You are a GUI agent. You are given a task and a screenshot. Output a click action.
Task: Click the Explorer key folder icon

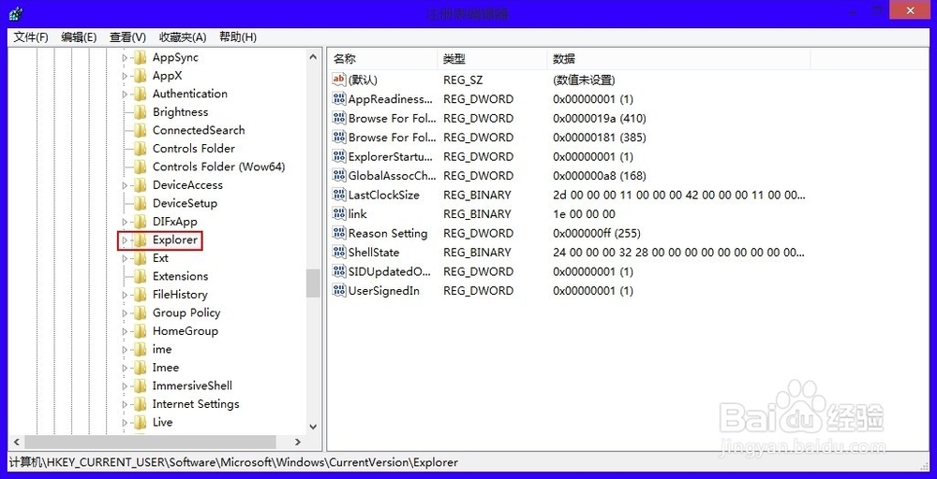click(x=140, y=239)
